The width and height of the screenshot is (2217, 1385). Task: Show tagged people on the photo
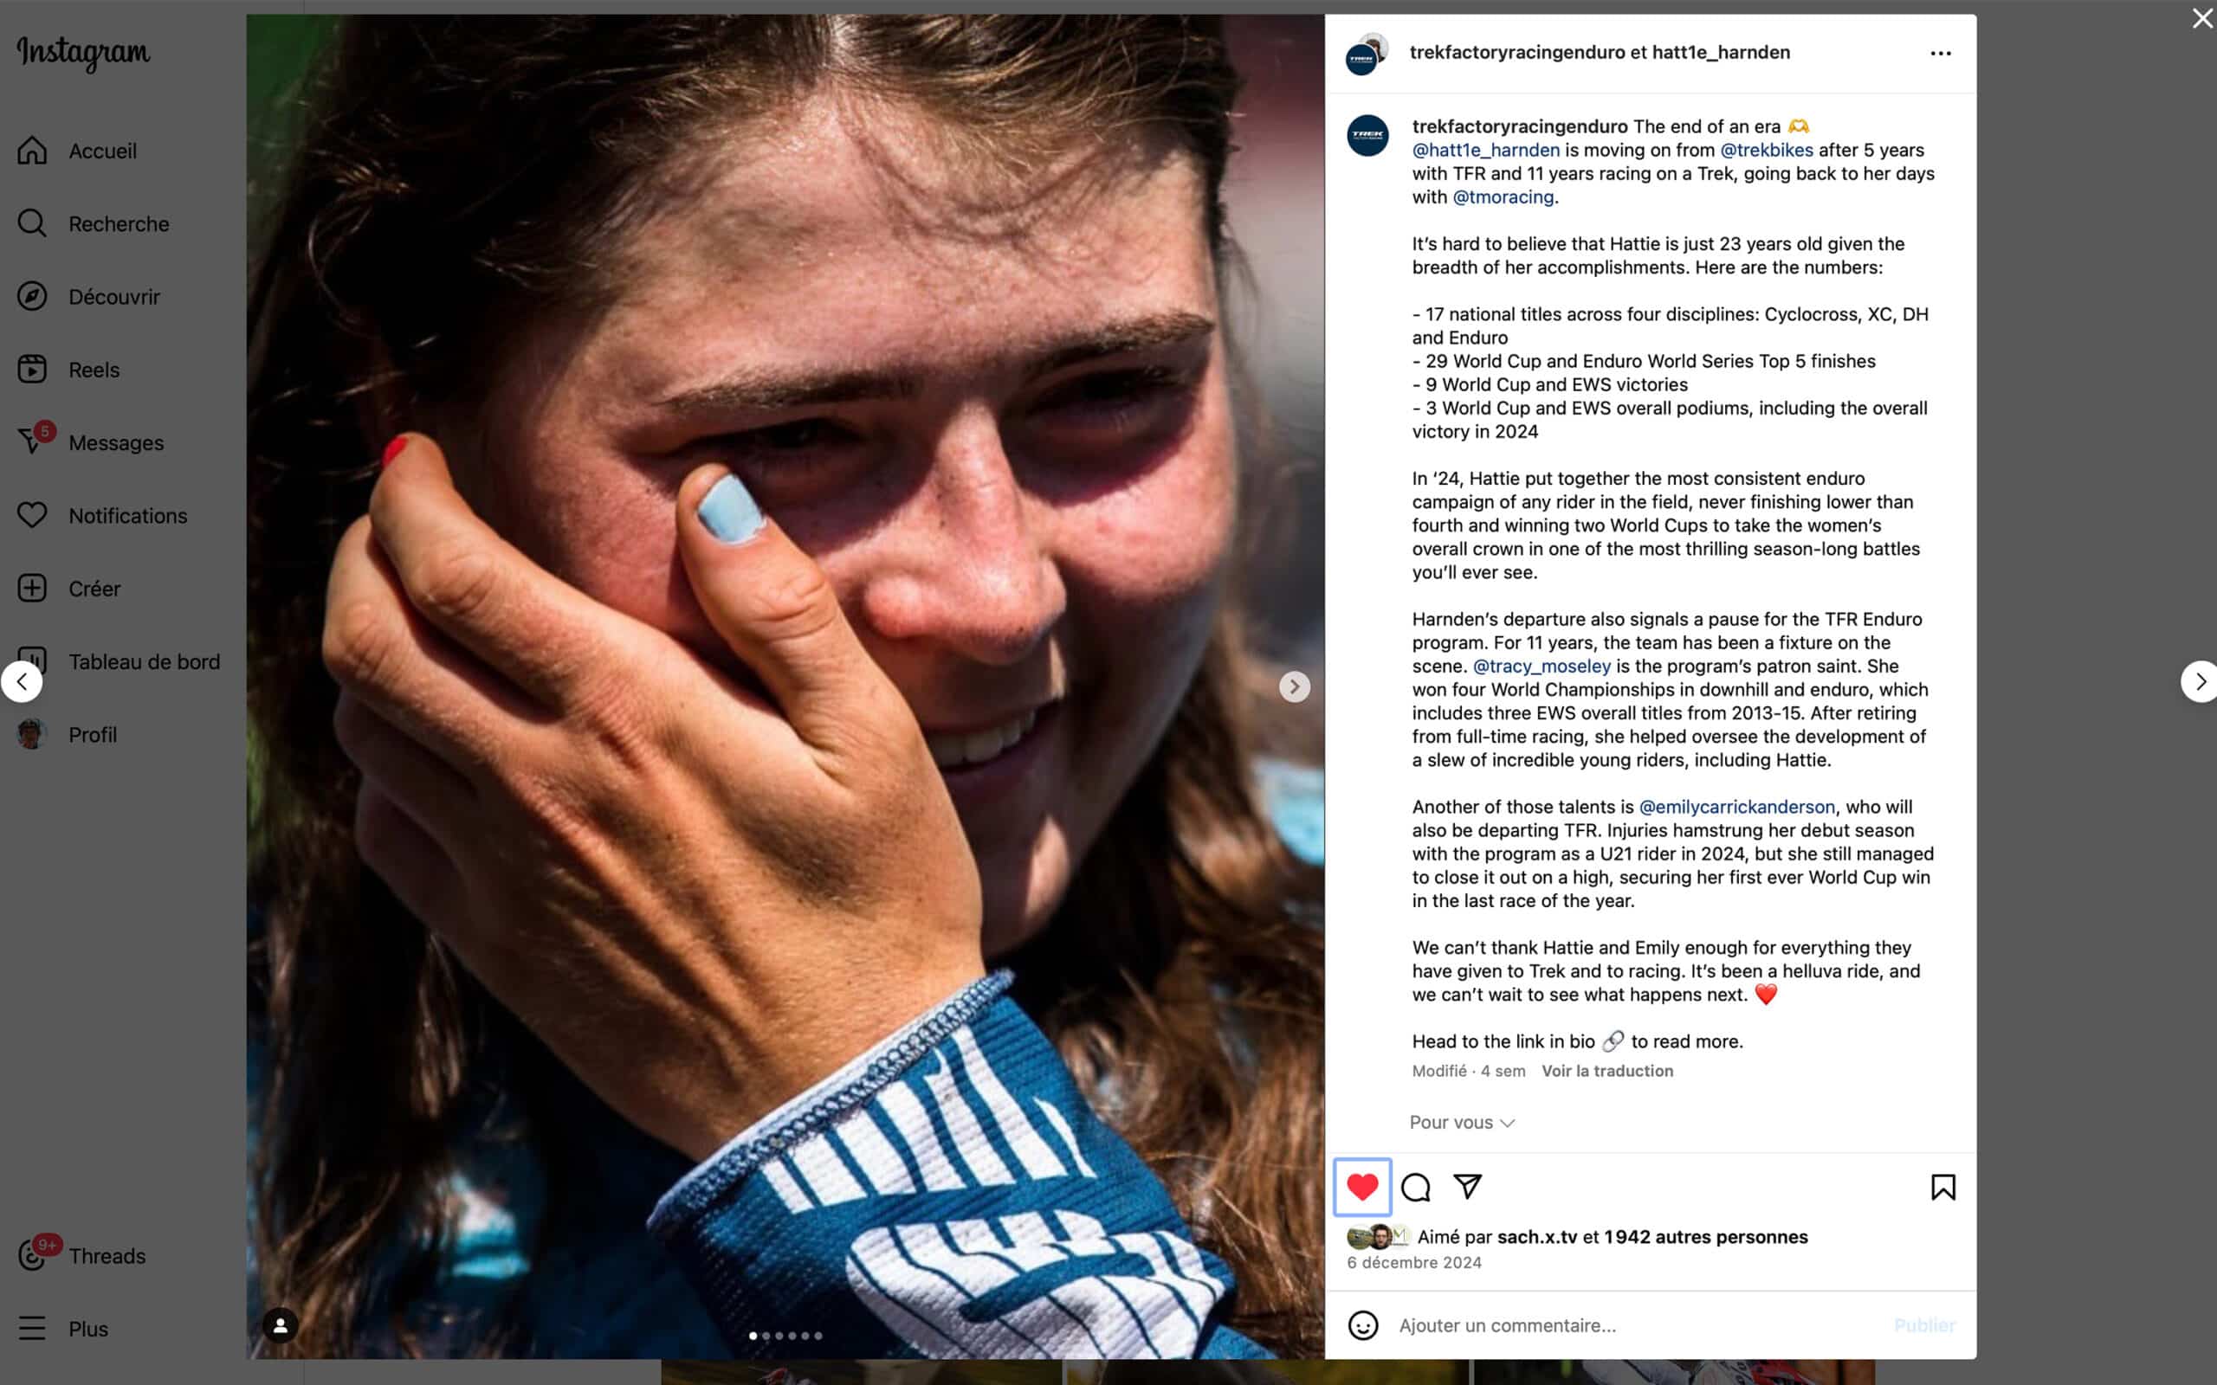tap(281, 1325)
